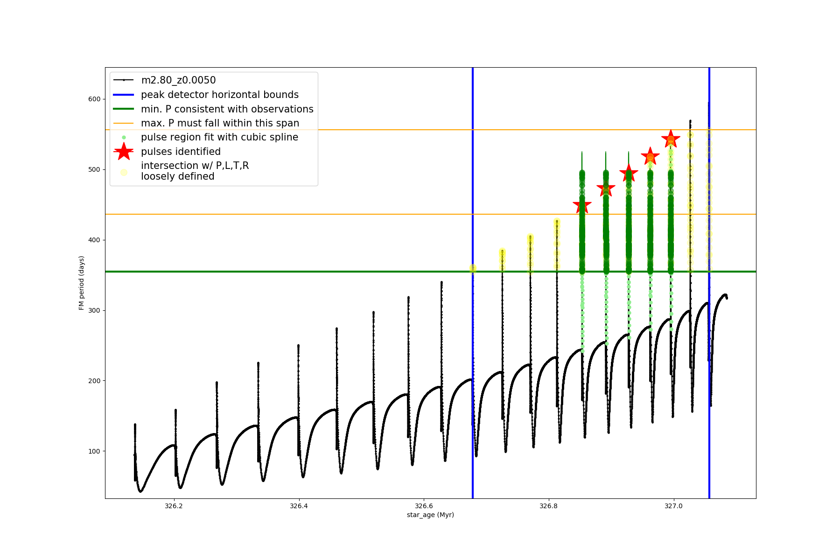Click the light green dot in the legend
Screen dimensions: 840x560
coord(124,137)
